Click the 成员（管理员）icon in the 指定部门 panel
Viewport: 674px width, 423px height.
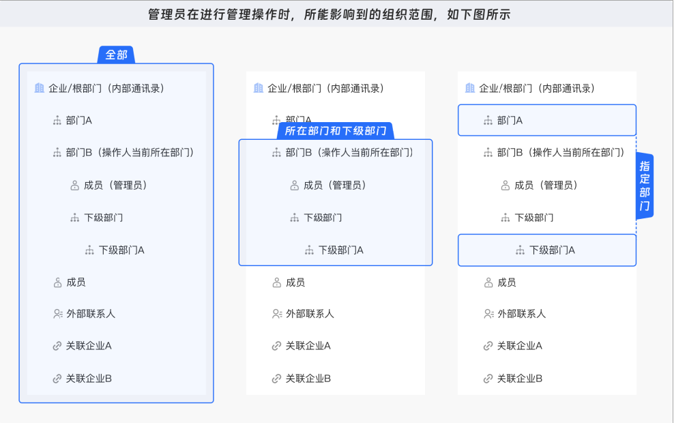click(x=506, y=186)
